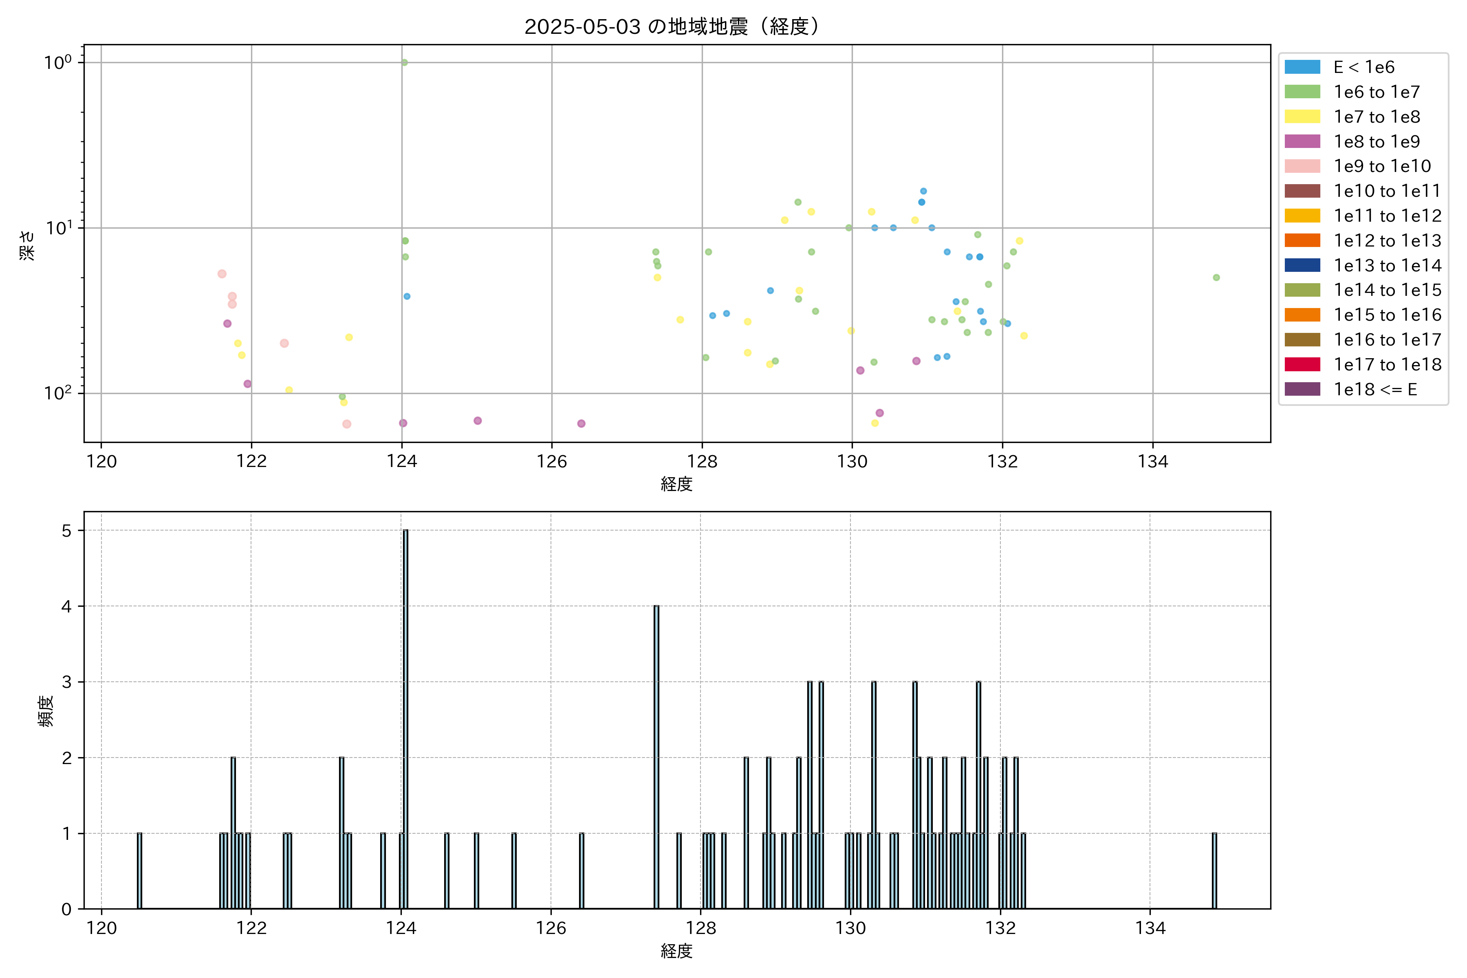Image resolution: width=1467 pixels, height=978 pixels.
Task: Click the 1e15 to 1e16 legend label
Action: 1387,315
